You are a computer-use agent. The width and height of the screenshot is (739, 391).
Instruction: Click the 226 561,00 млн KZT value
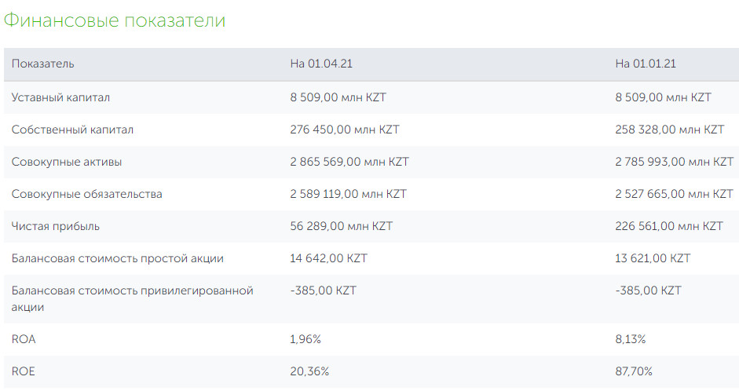669,226
